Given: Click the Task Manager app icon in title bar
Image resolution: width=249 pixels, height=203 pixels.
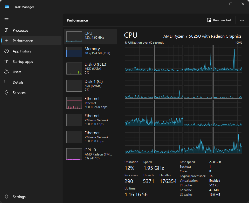Looking at the screenshot, I should [7, 6].
